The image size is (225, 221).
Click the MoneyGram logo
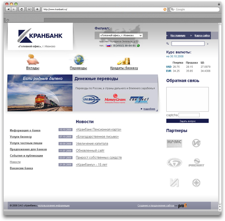click(115, 98)
